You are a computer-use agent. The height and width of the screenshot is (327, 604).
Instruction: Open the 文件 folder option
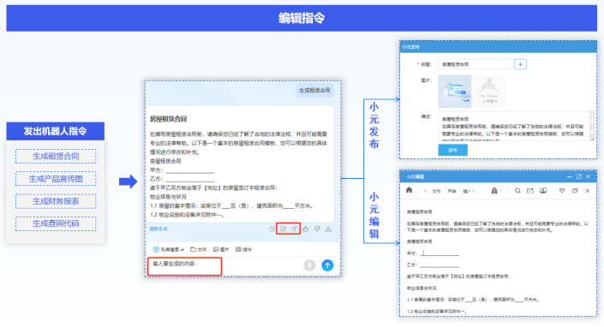199,249
